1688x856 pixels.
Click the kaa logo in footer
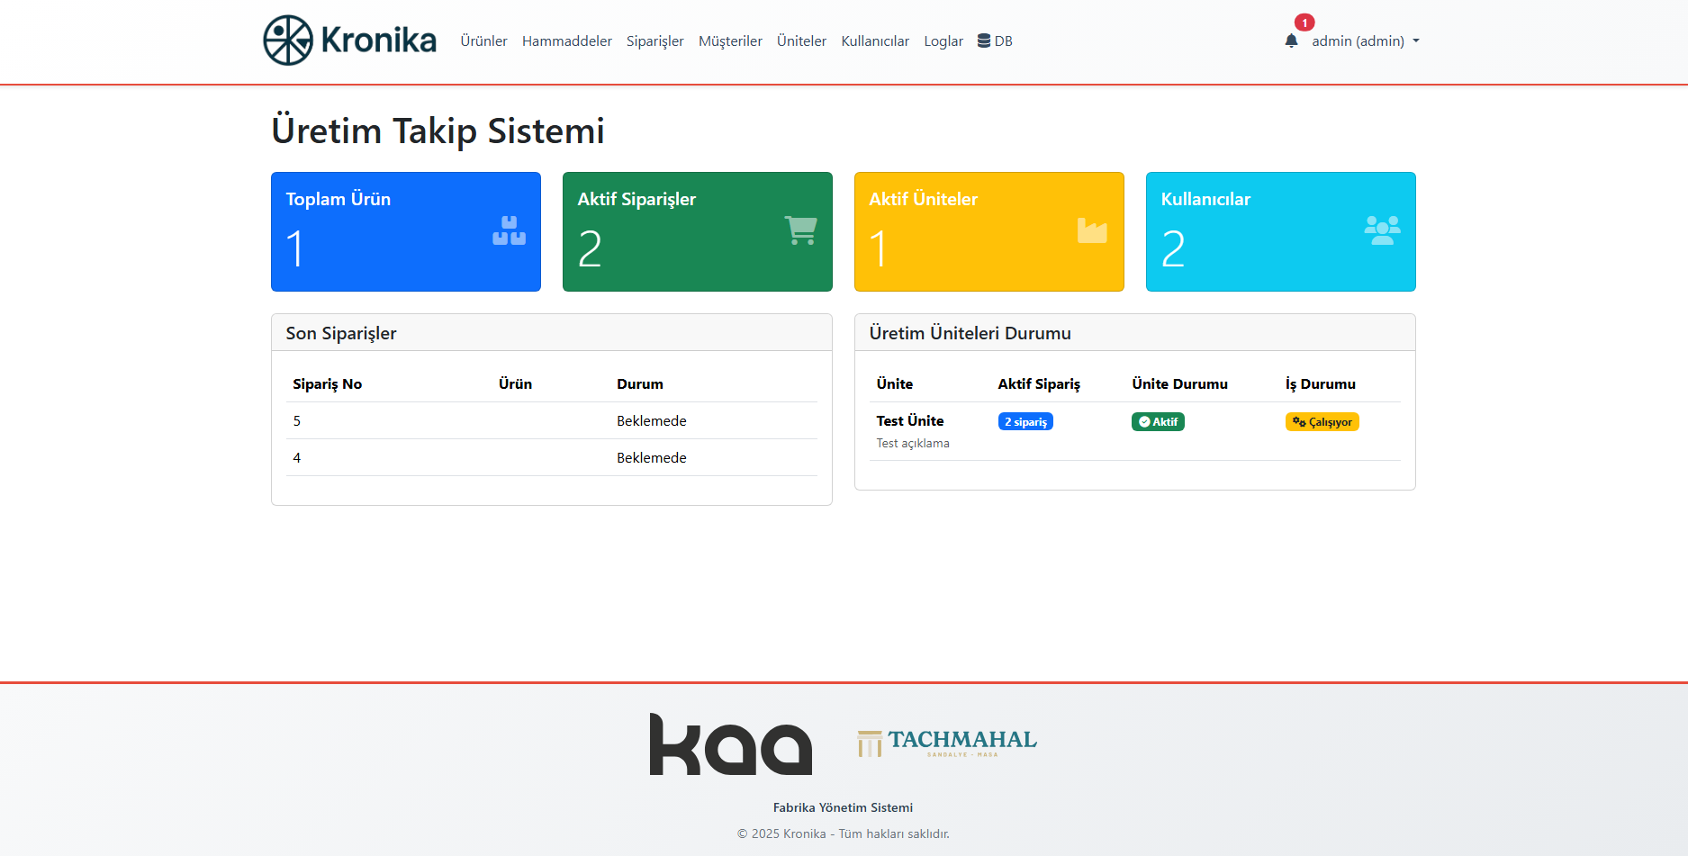tap(730, 744)
